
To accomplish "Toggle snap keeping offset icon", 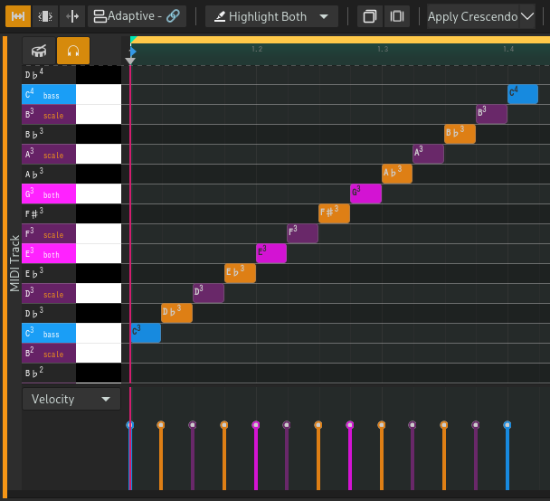I will [x=45, y=16].
